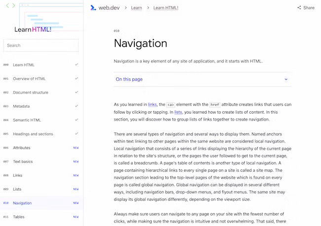The width and height of the screenshot is (321, 226).
Task: Click the Share icon button
Action: tap(299, 8)
